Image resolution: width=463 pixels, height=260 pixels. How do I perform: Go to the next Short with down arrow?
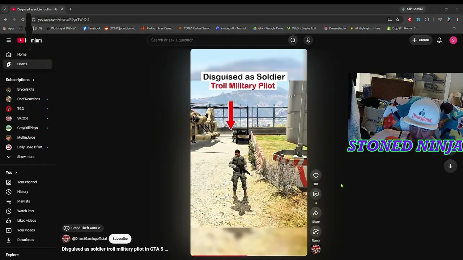coord(450,166)
